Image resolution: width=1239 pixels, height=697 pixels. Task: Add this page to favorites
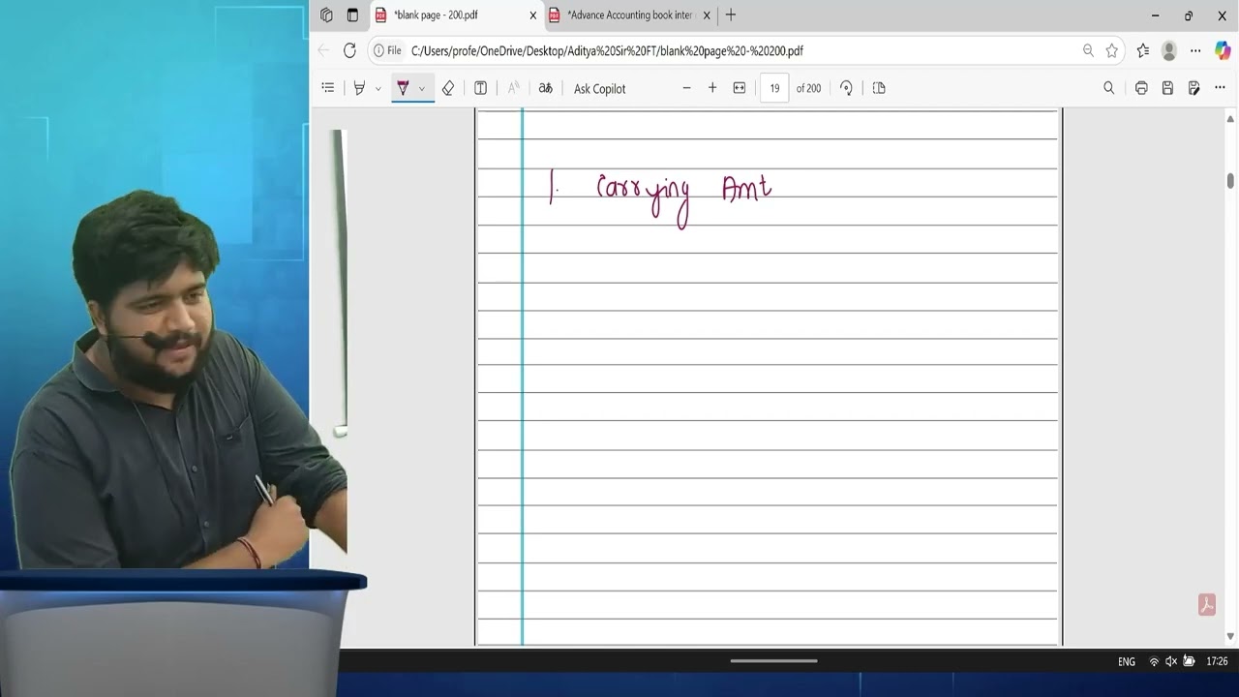pyautogui.click(x=1112, y=50)
